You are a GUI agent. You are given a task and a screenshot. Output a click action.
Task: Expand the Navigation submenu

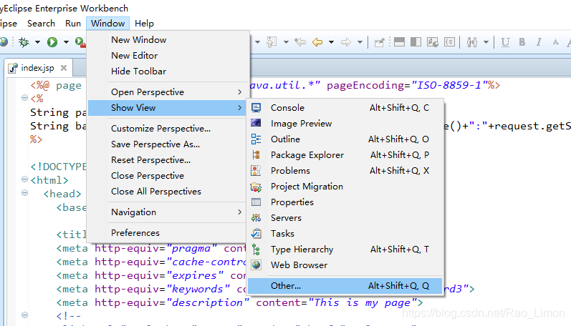[x=168, y=212]
